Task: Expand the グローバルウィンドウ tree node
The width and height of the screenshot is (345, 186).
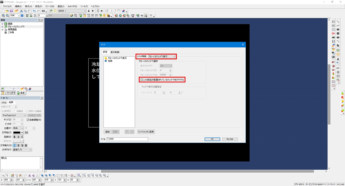Action: (x=2, y=27)
